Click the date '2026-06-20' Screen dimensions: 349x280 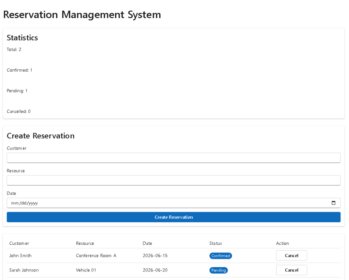155,270
